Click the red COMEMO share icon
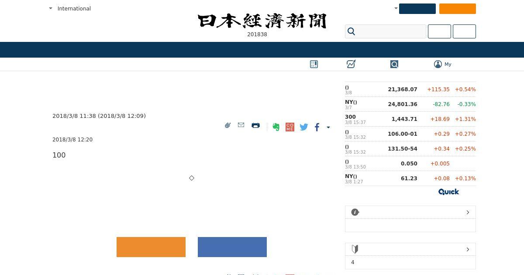The image size is (524, 275). pyautogui.click(x=290, y=127)
